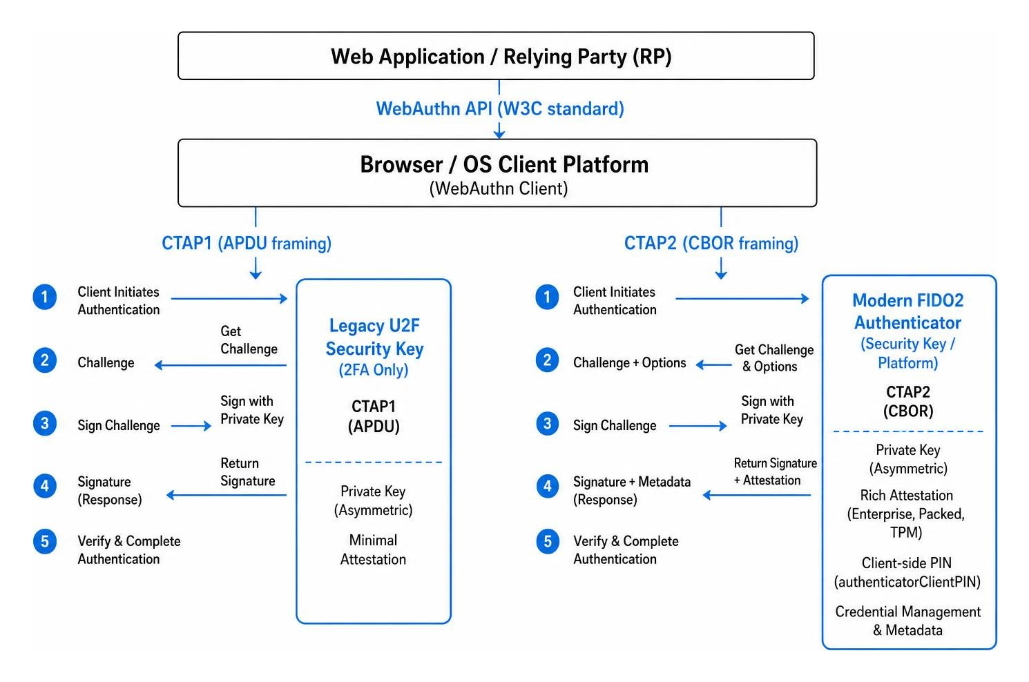This screenshot has width=1029, height=682.
Task: Click the "(2FA Only)" text
Action: (x=374, y=370)
